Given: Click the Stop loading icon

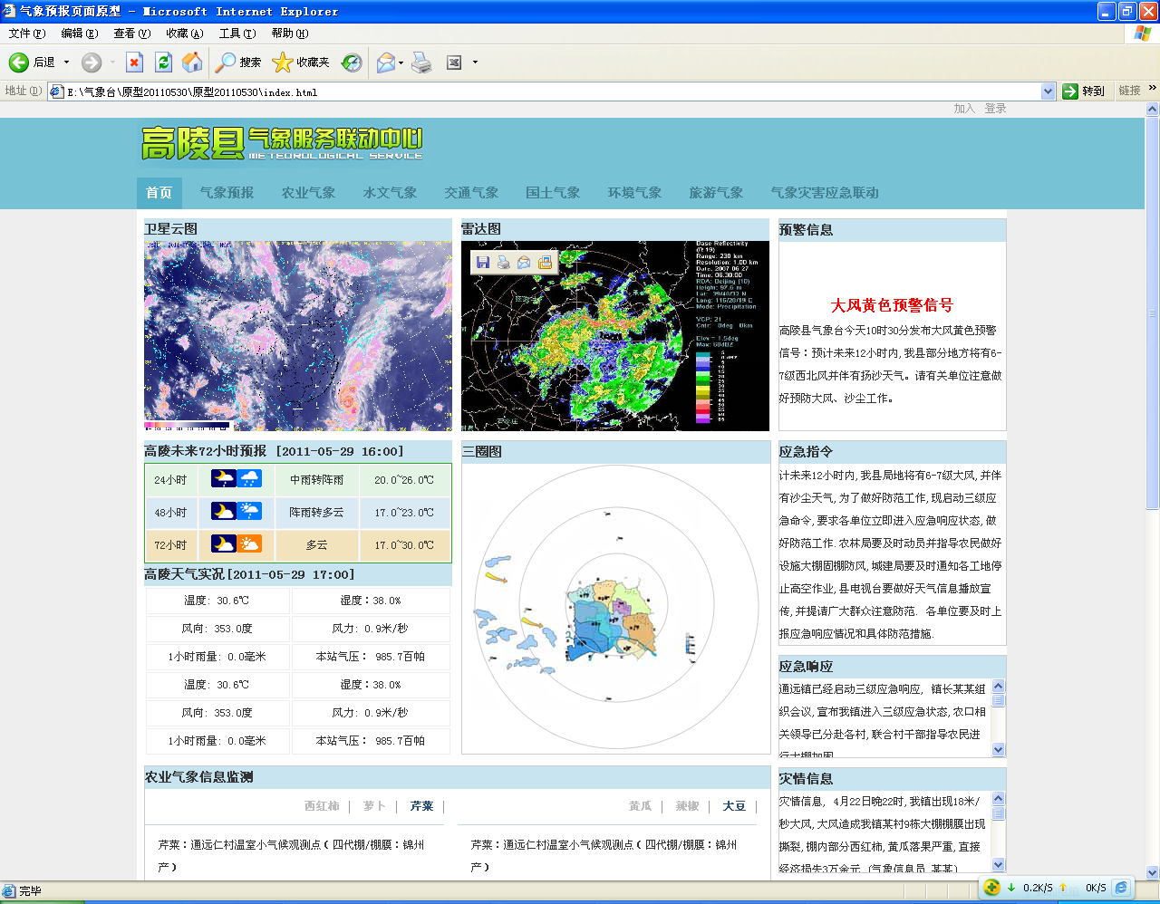Looking at the screenshot, I should (x=134, y=62).
